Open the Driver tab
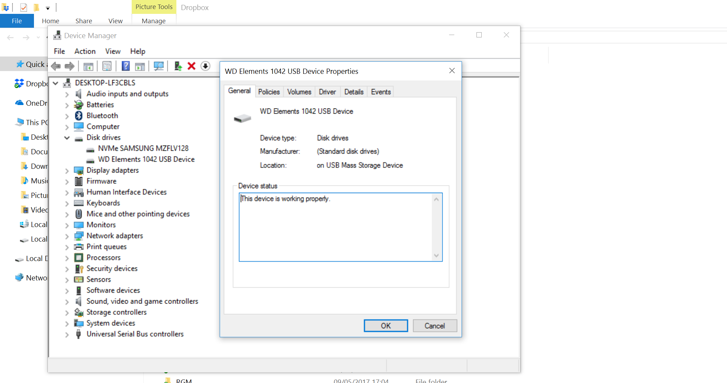 (x=327, y=92)
